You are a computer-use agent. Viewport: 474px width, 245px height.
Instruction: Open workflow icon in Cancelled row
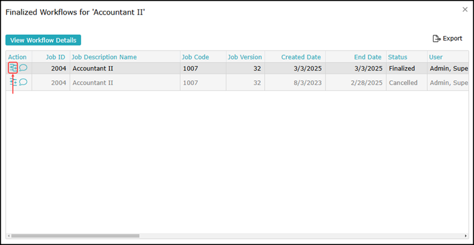13,82
